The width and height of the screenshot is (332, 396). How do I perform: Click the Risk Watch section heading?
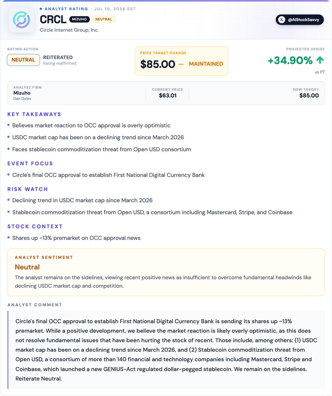pos(27,189)
